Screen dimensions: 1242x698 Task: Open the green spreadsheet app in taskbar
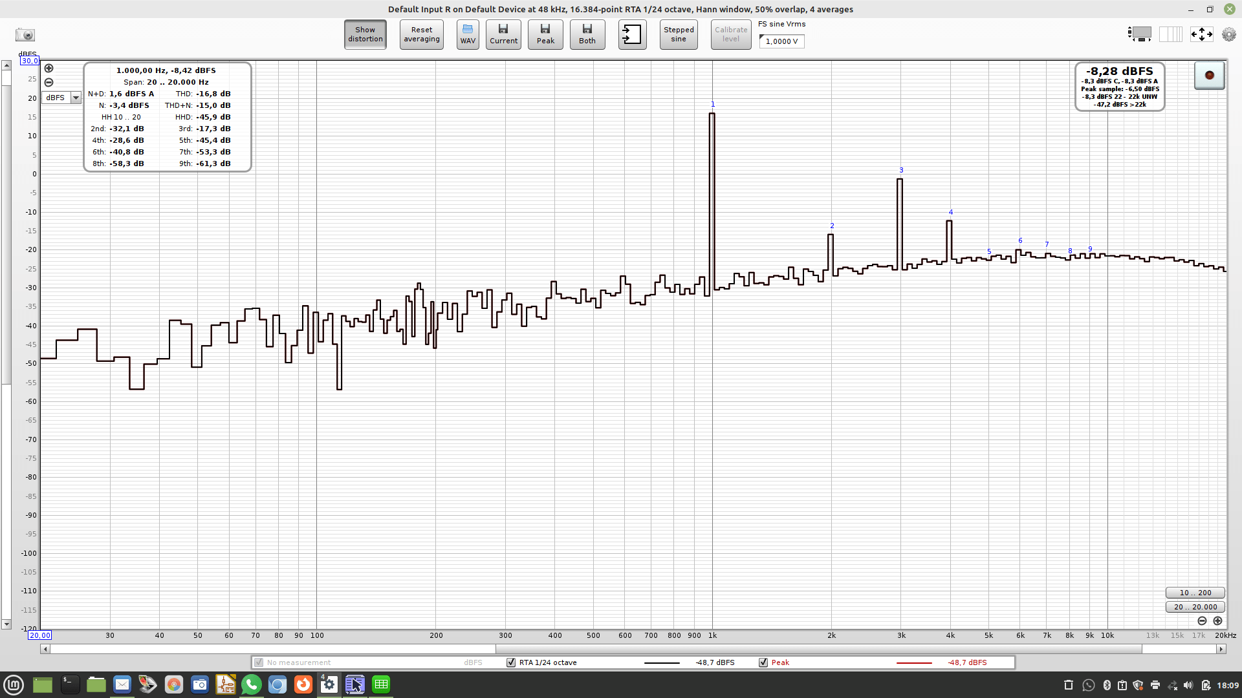[381, 684]
